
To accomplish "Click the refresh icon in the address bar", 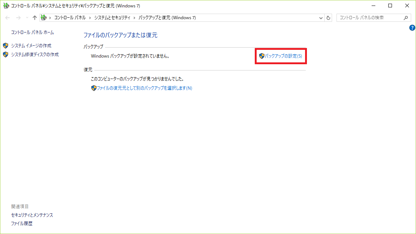I will [328, 17].
